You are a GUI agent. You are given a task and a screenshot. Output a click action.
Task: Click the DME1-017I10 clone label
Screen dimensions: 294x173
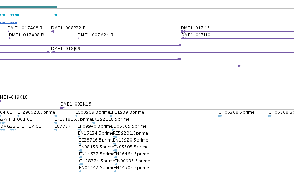[196, 35]
